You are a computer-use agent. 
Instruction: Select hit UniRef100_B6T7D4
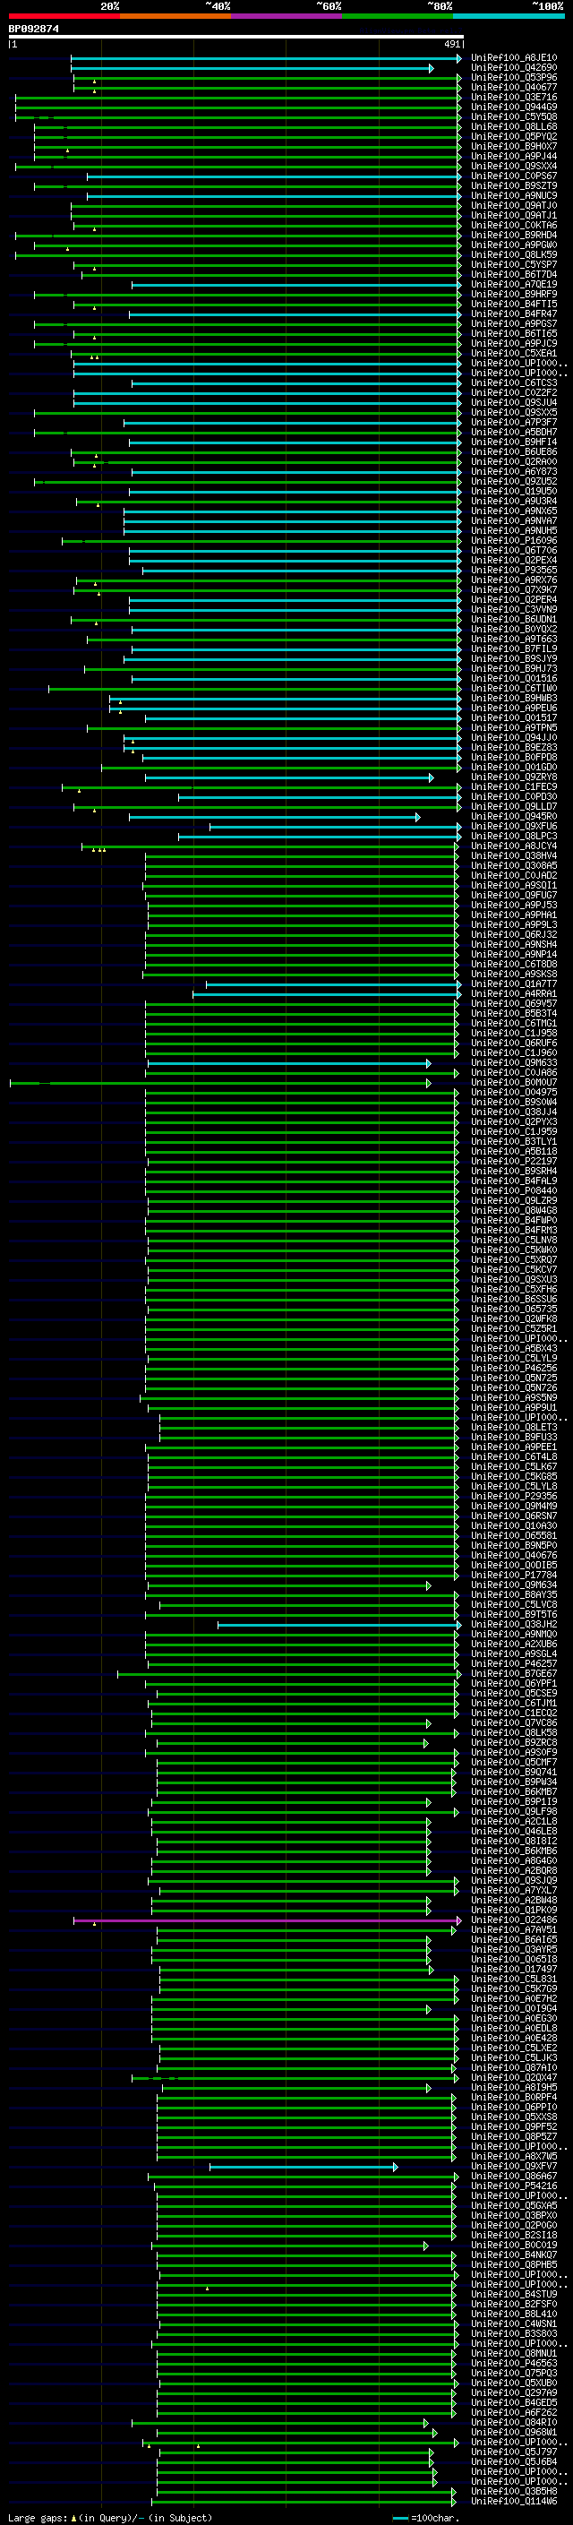pos(514,274)
